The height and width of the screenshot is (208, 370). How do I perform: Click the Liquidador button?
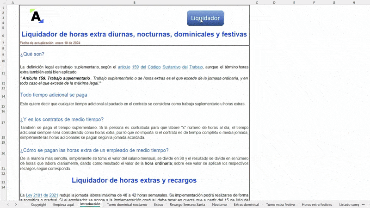(x=205, y=18)
